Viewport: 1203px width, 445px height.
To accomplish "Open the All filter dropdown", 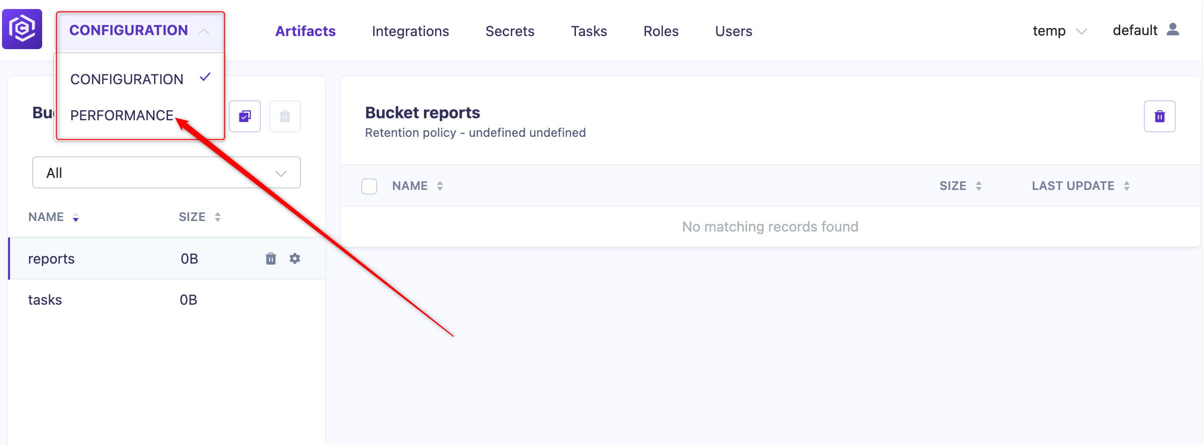I will (x=167, y=173).
